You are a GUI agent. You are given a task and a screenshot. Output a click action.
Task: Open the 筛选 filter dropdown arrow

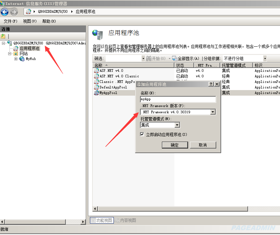pyautogui.click(x=143, y=58)
